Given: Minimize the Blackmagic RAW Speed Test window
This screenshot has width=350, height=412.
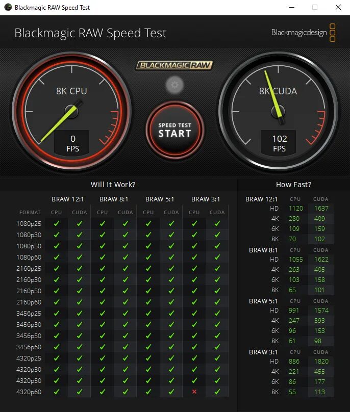Looking at the screenshot, I should [x=292, y=7].
